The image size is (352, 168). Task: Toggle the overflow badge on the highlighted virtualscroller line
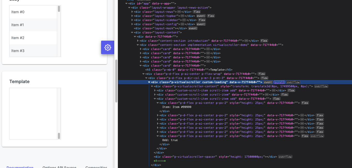point(293,82)
